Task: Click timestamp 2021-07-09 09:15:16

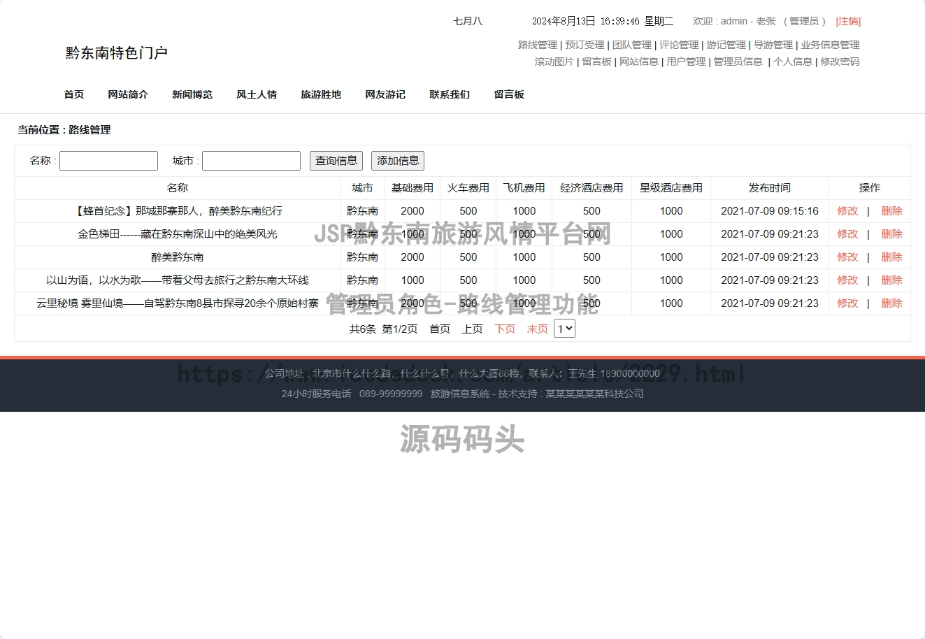Action: (770, 211)
